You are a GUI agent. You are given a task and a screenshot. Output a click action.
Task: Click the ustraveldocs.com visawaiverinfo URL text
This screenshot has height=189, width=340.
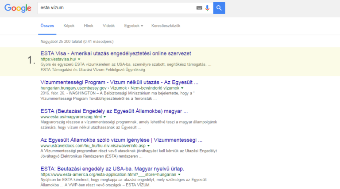[93, 146]
